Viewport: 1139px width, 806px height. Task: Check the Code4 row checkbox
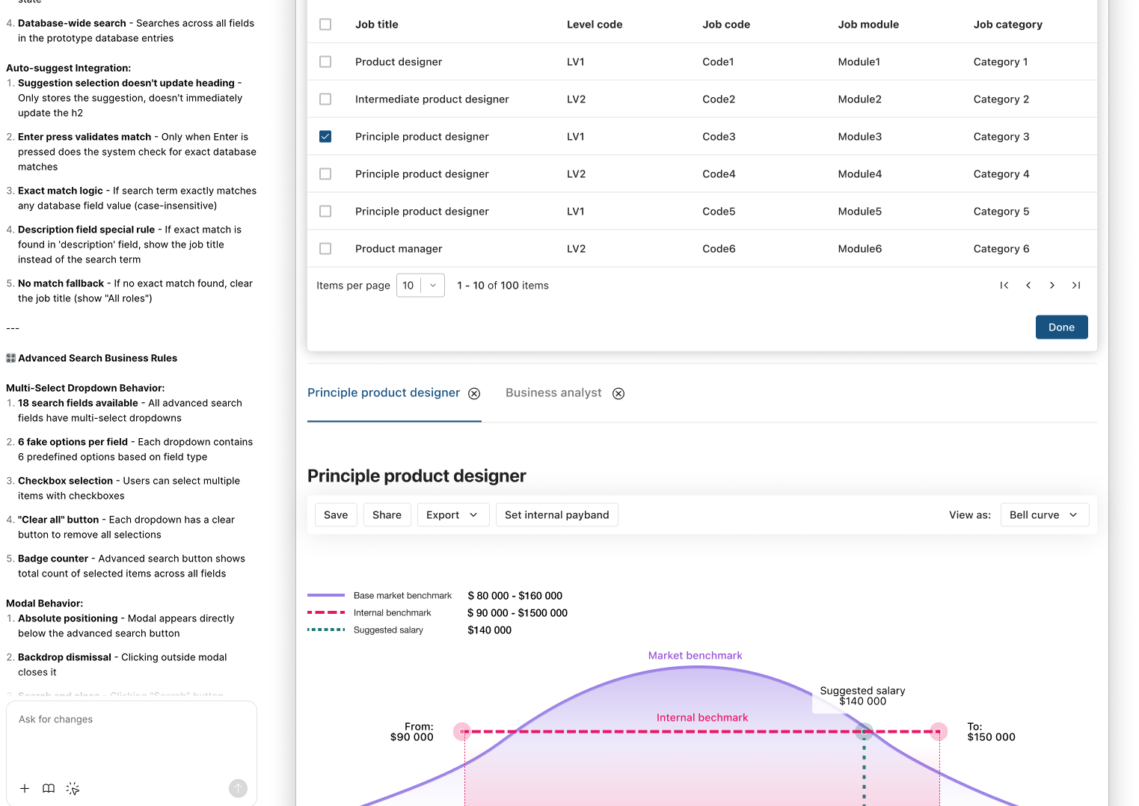(x=325, y=173)
